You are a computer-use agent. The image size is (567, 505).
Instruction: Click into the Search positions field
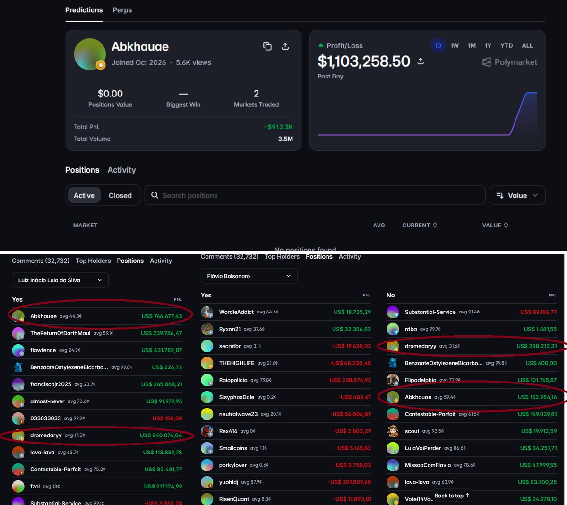pyautogui.click(x=315, y=195)
